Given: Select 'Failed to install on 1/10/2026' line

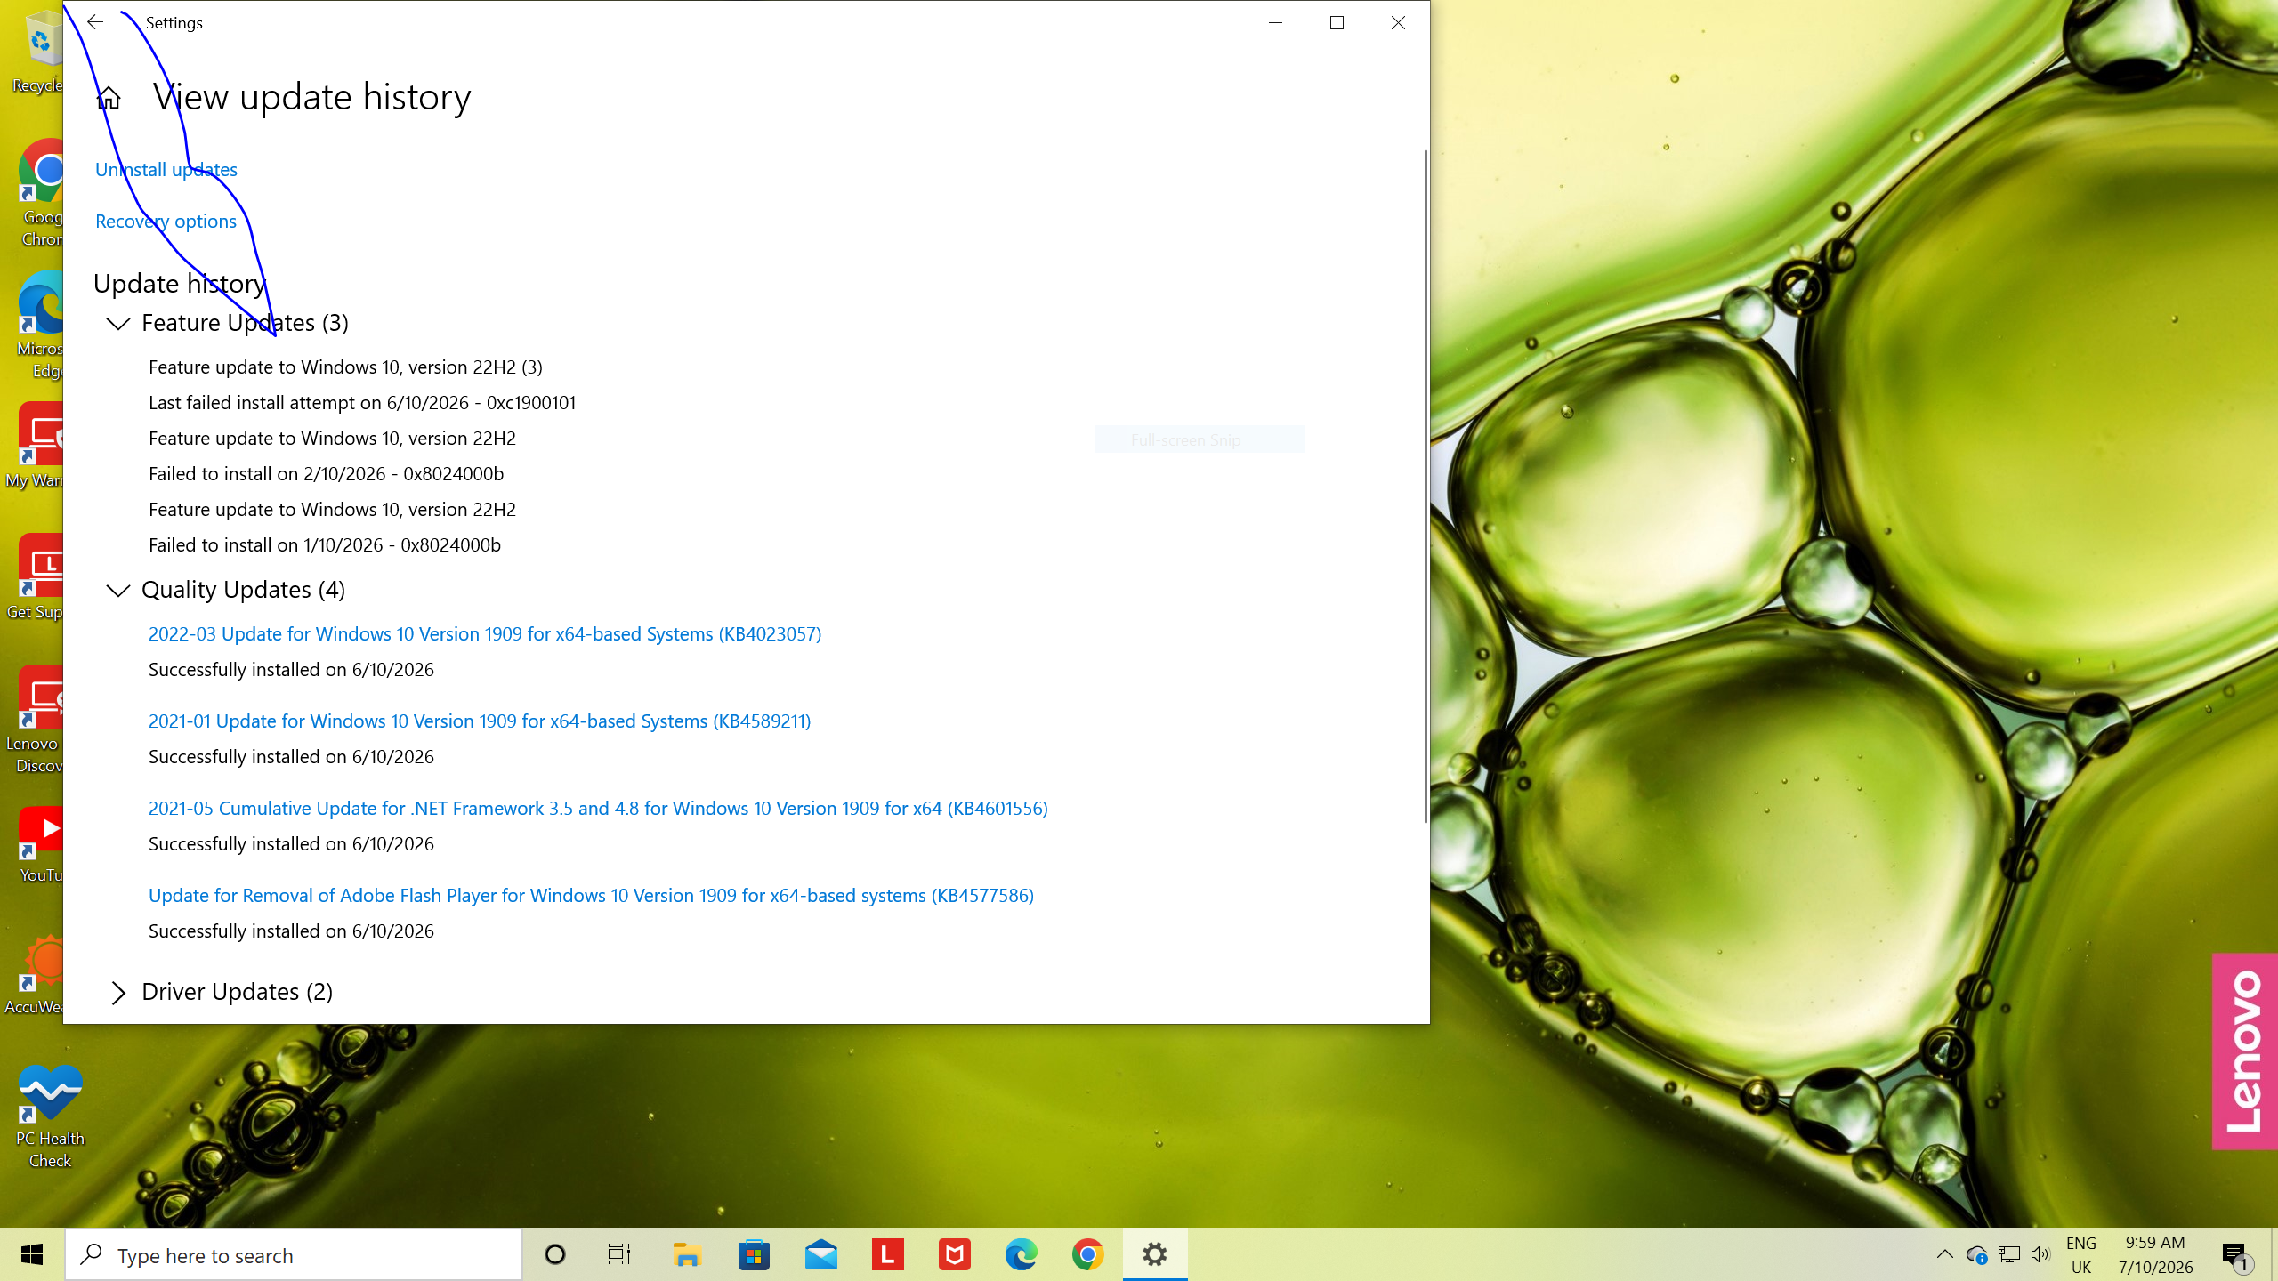Looking at the screenshot, I should click(325, 544).
